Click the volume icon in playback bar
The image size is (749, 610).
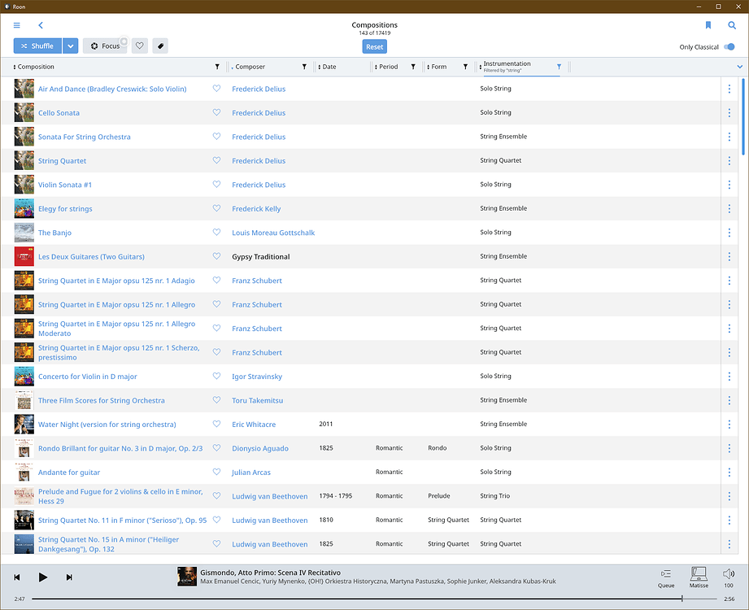(729, 572)
